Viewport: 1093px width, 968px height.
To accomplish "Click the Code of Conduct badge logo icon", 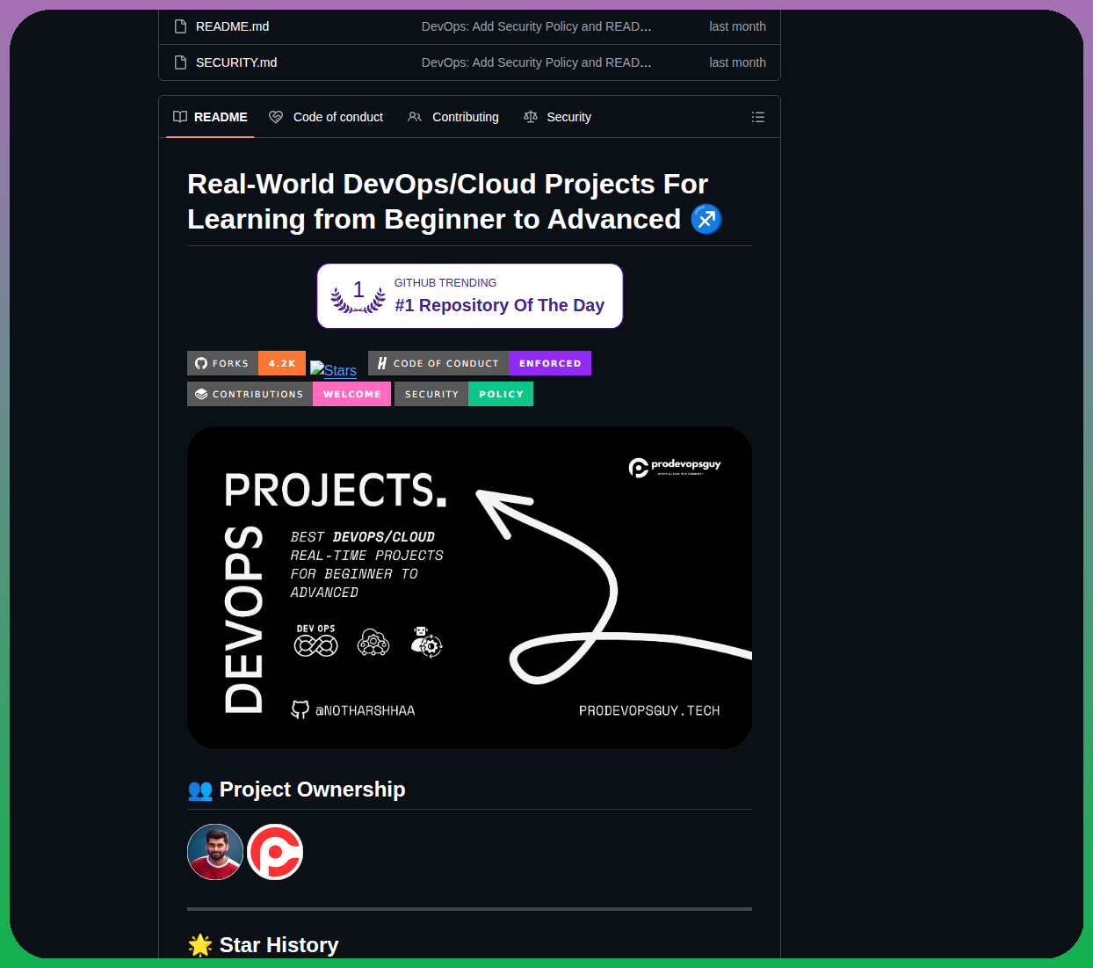I will click(382, 363).
